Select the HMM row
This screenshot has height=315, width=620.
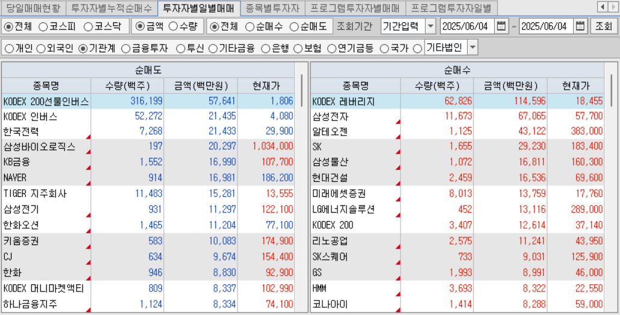(x=458, y=289)
